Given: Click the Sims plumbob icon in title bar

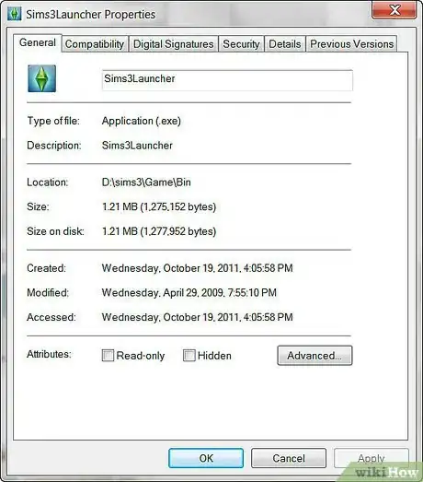Looking at the screenshot, I should 14,14.
